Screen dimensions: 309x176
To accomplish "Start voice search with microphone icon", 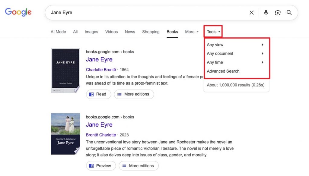I will click(x=266, y=13).
